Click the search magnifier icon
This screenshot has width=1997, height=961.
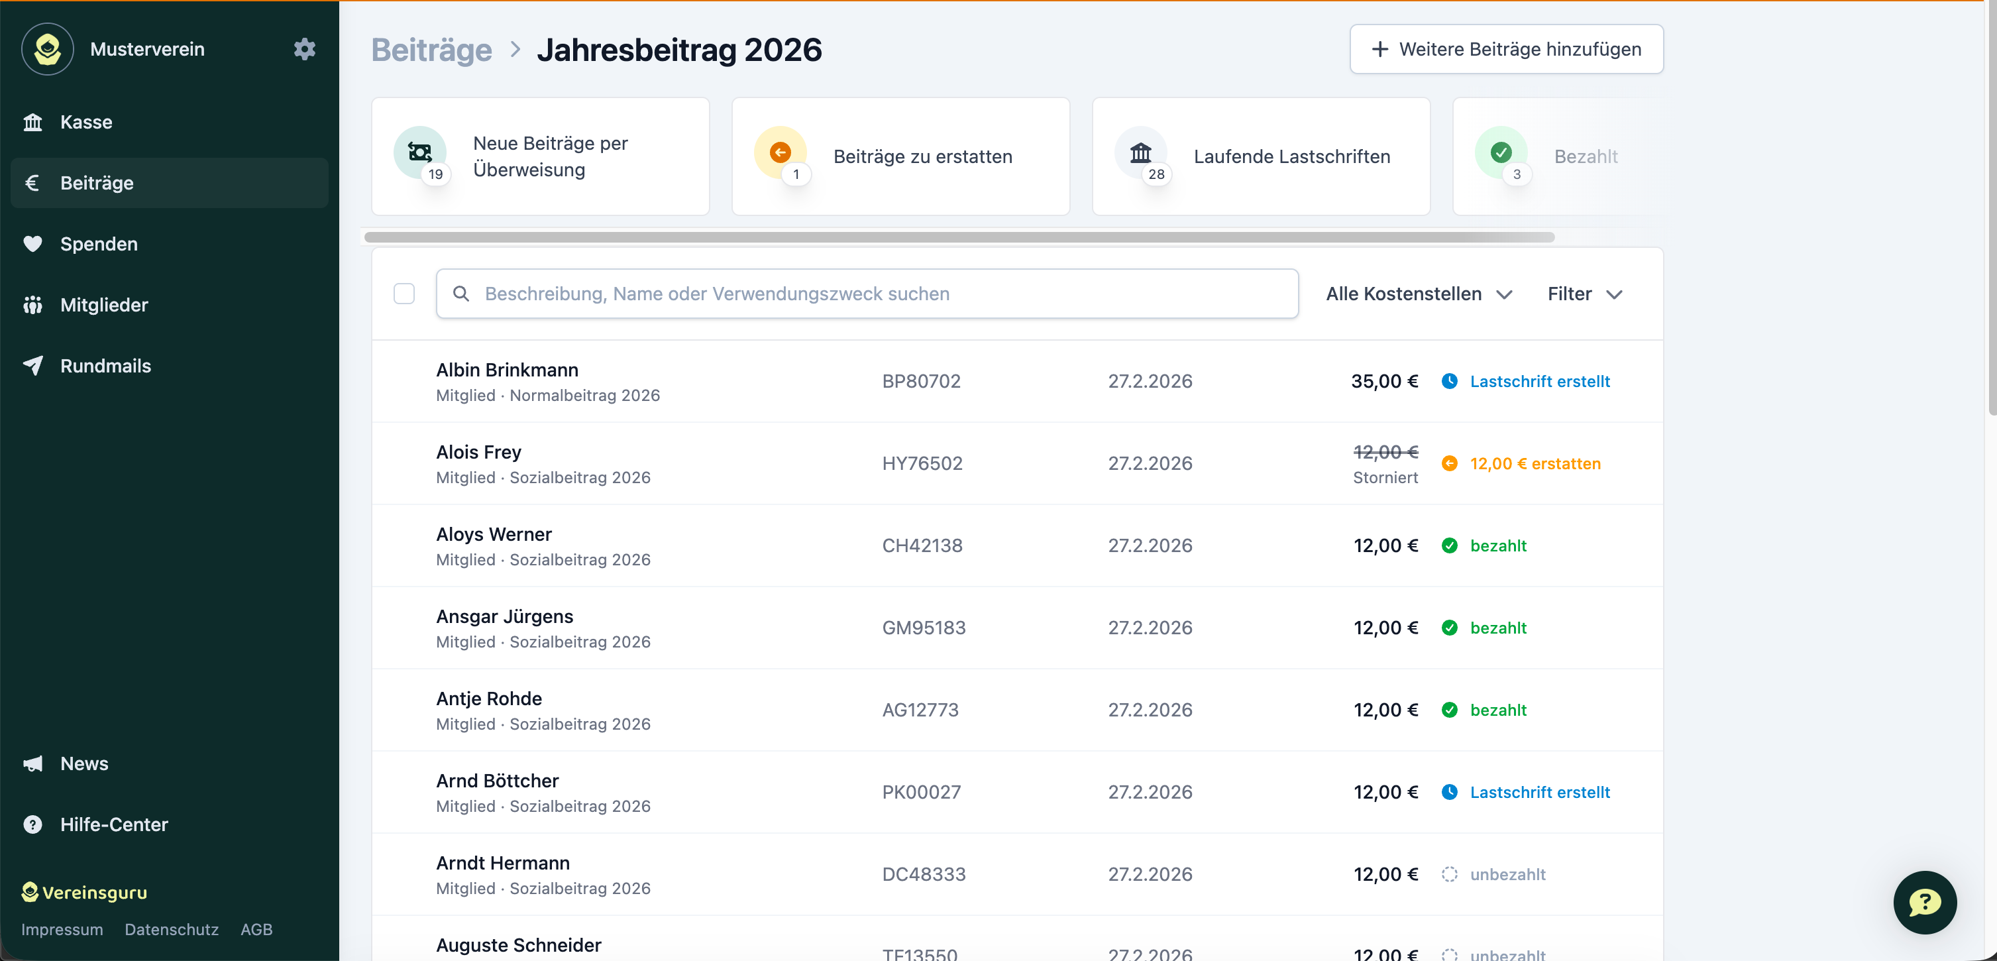[461, 293]
